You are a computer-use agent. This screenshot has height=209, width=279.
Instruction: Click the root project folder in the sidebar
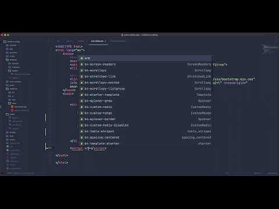pos(12,42)
